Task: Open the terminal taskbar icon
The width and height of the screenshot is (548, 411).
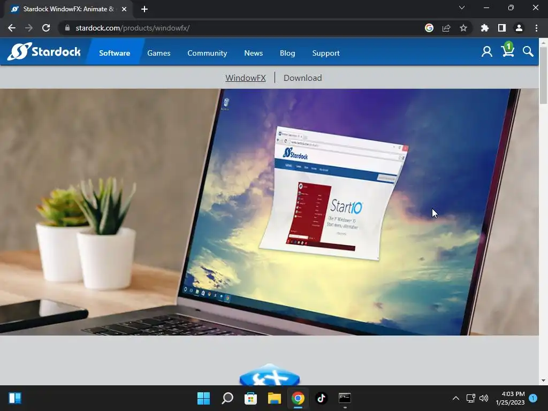Action: [345, 398]
